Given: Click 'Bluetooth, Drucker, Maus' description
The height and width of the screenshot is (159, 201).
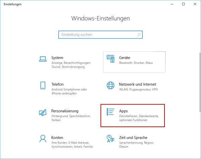Looking at the screenshot, I should [x=136, y=63].
